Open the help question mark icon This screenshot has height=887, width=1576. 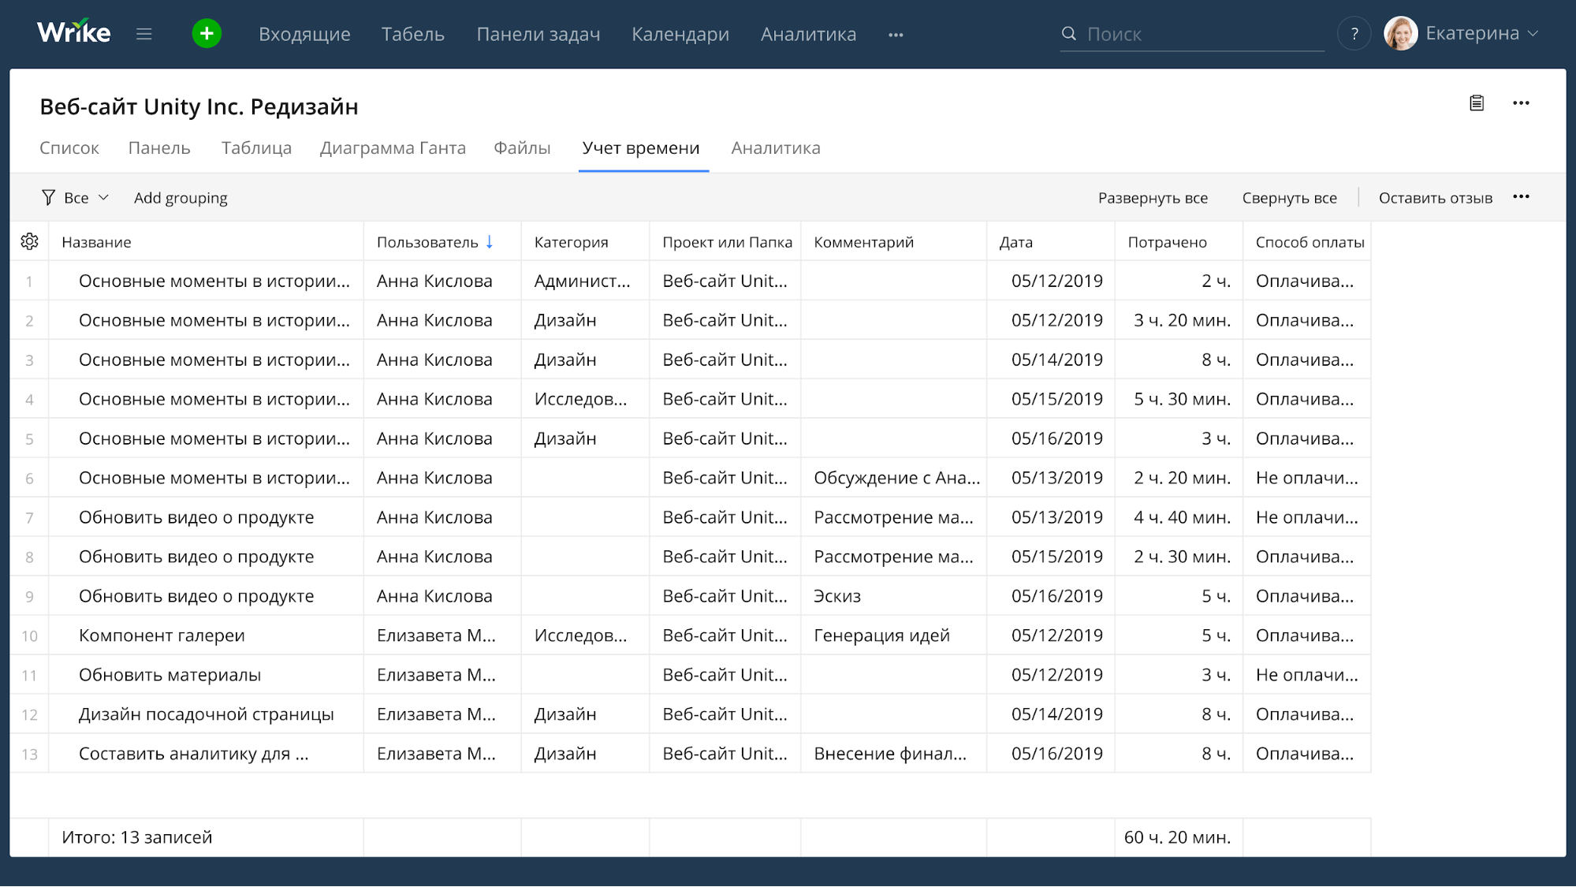(x=1354, y=34)
